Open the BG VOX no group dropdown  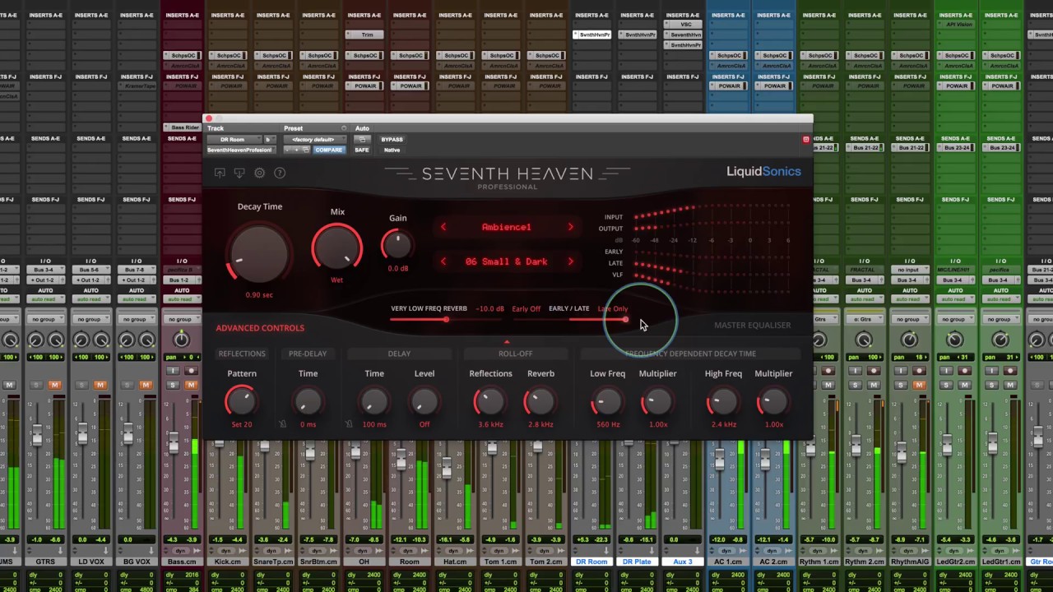(136, 319)
